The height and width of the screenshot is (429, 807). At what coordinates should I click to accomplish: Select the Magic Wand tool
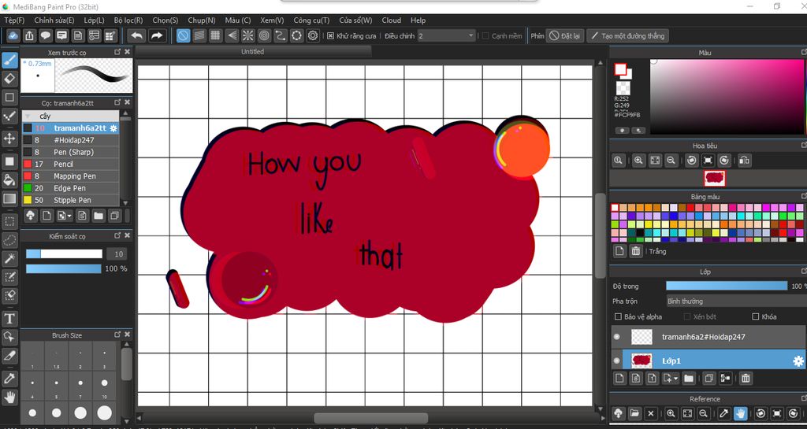pyautogui.click(x=9, y=258)
